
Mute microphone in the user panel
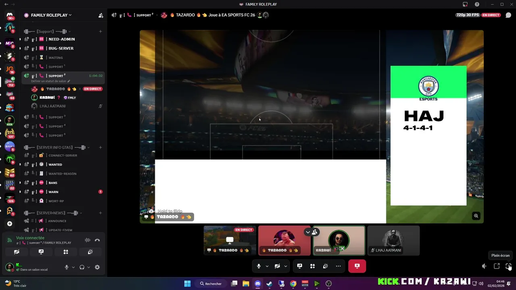tap(67, 267)
